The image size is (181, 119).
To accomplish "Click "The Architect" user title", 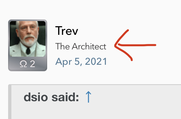I will tap(81, 47).
